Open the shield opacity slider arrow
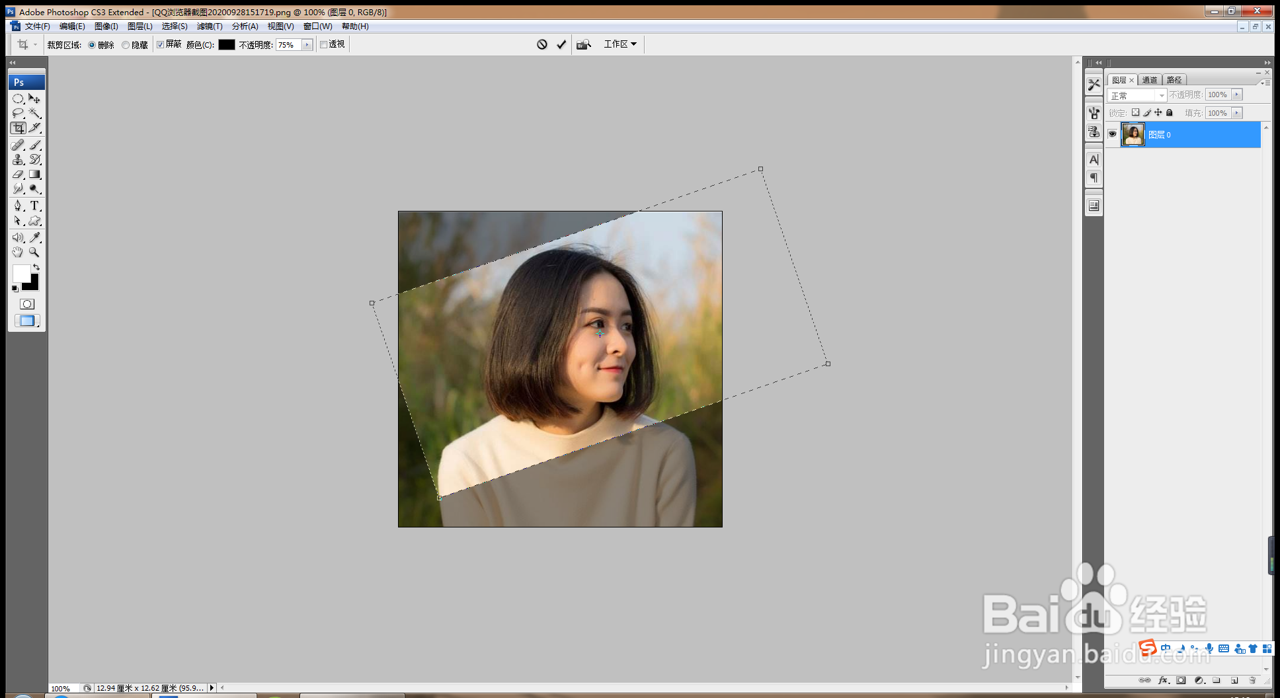This screenshot has height=698, width=1280. [x=307, y=45]
